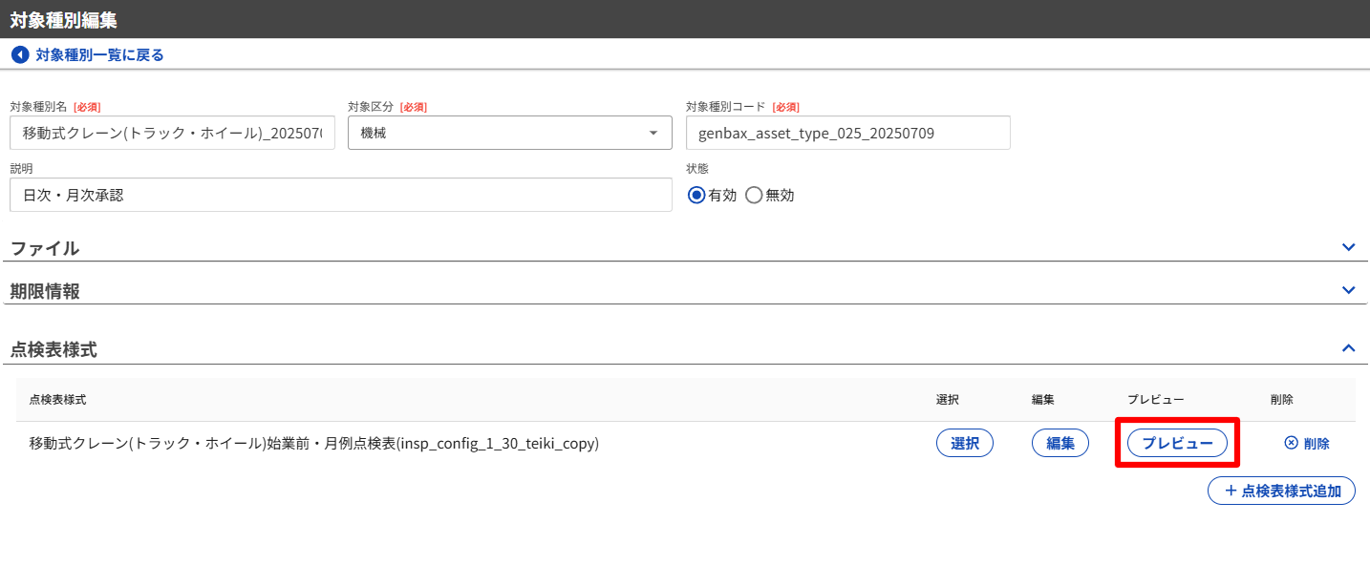Click the back arrow icon at top left

pyautogui.click(x=20, y=55)
